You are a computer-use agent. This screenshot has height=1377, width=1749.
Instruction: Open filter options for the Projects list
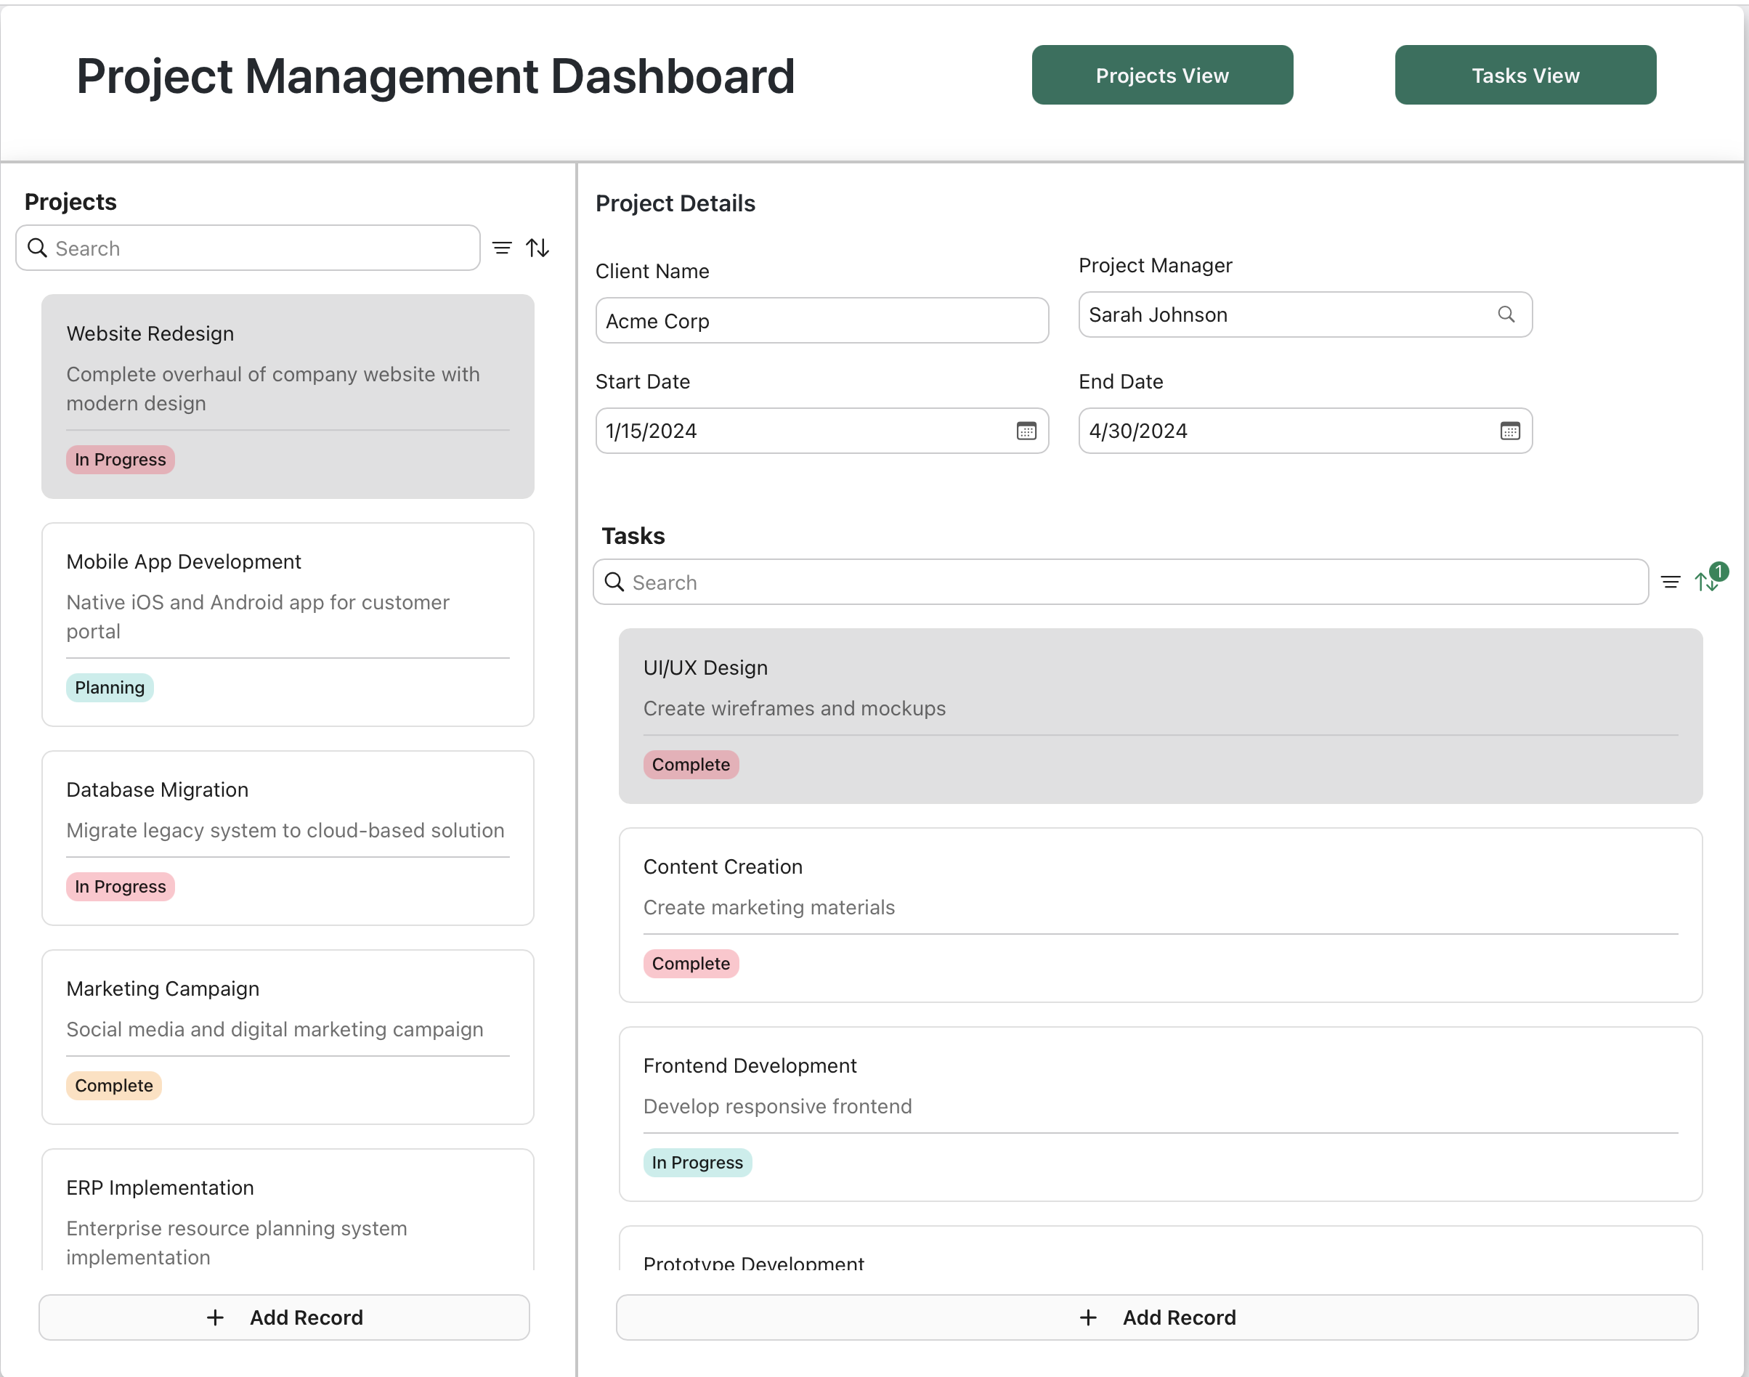[502, 248]
